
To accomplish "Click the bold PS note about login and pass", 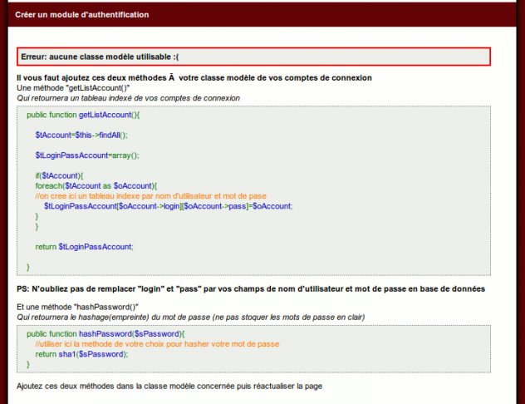I will click(251, 288).
